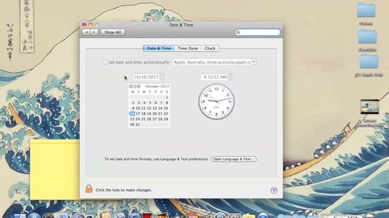Switch to the Date & Time tab
Screen dimensions: 389x218
[x=159, y=48]
